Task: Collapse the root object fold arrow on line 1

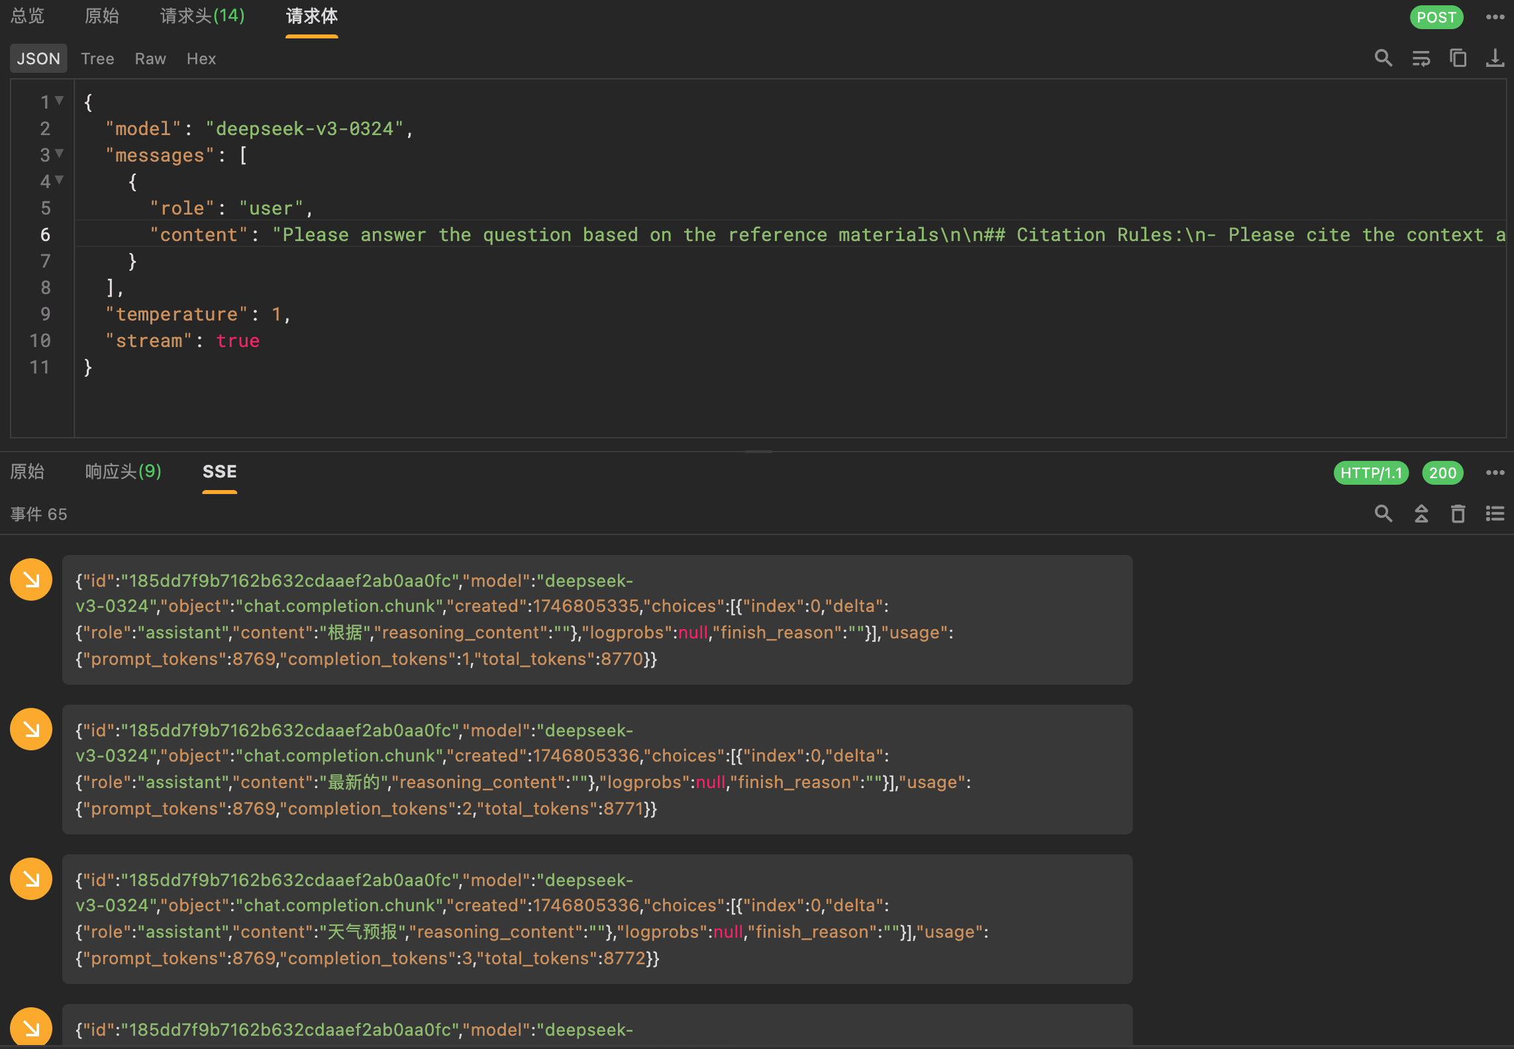Action: click(60, 101)
